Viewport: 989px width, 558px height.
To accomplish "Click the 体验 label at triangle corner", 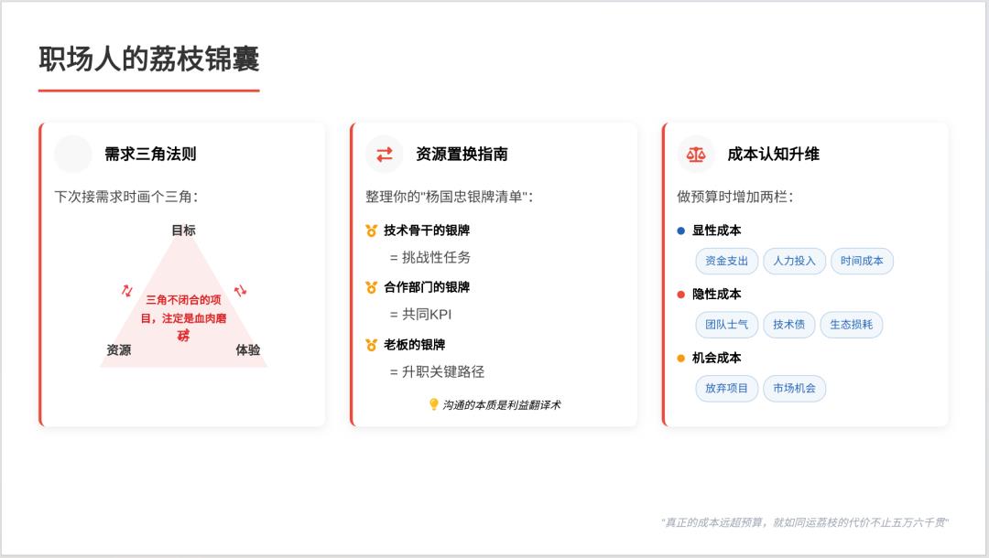I will (x=248, y=350).
